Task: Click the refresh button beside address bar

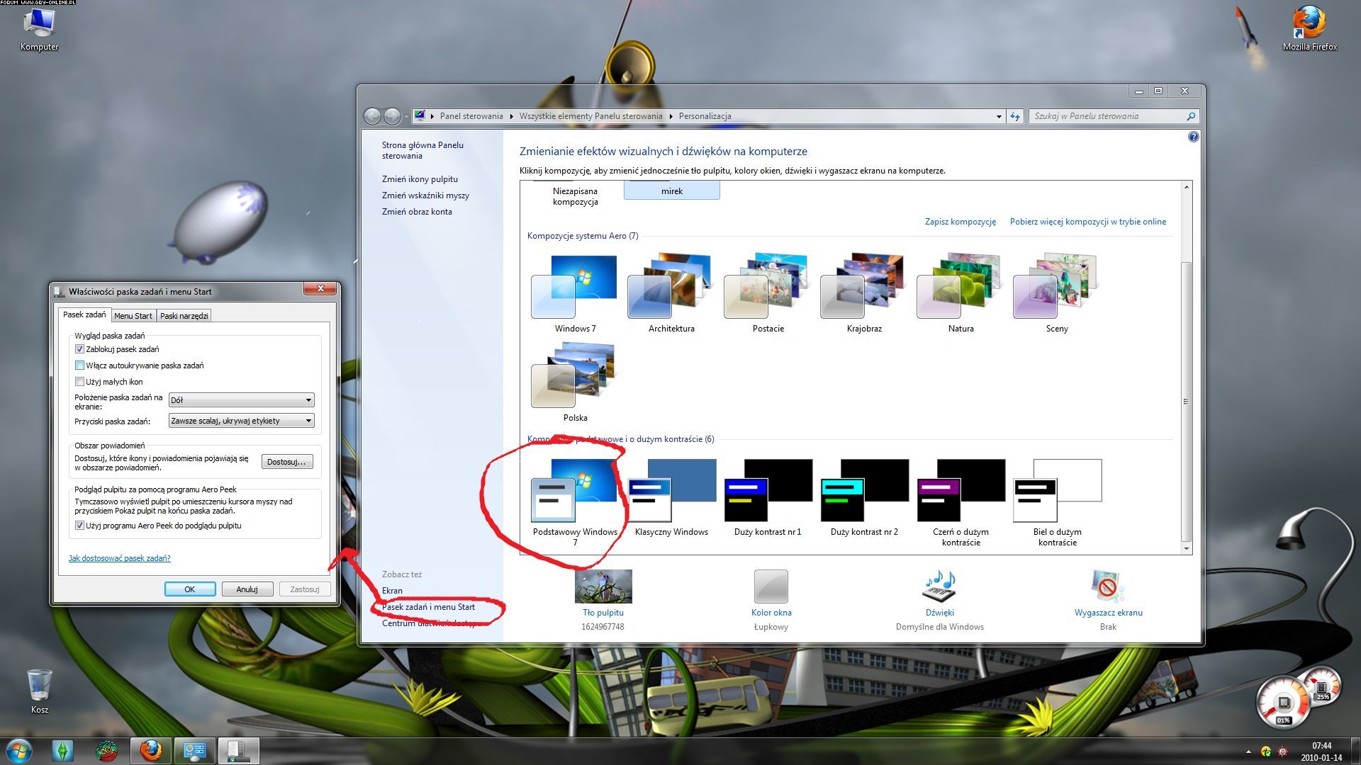Action: pos(1015,116)
